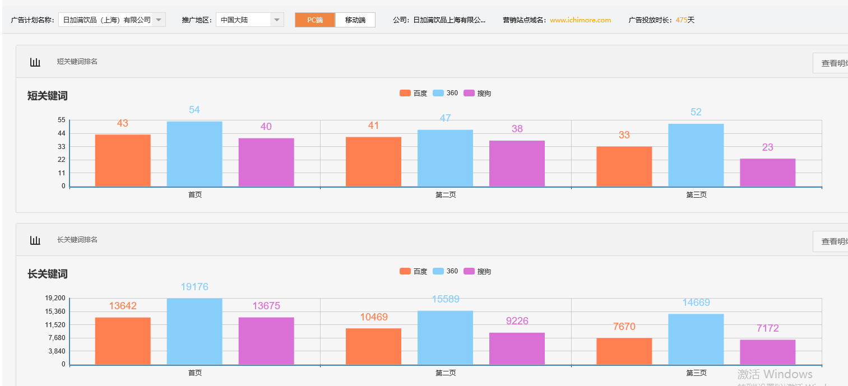Click the 百度 首页 bar showing 13642
The image size is (848, 386).
123,341
